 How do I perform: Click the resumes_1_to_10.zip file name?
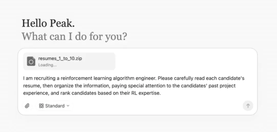click(60, 58)
